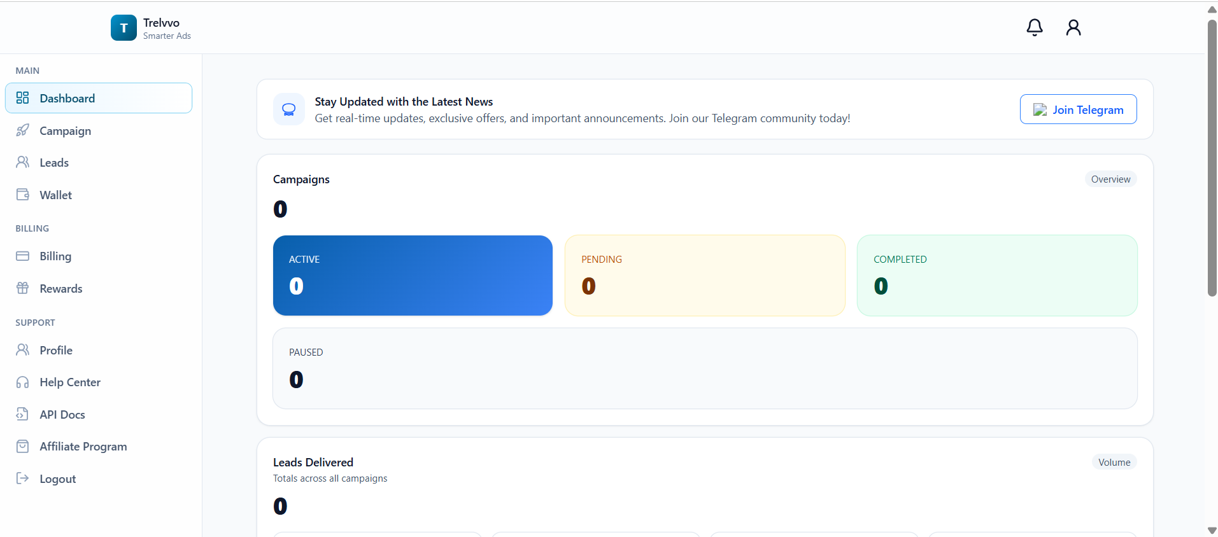This screenshot has height=537, width=1218.
Task: Select the Campaign rocket icon
Action: click(23, 130)
